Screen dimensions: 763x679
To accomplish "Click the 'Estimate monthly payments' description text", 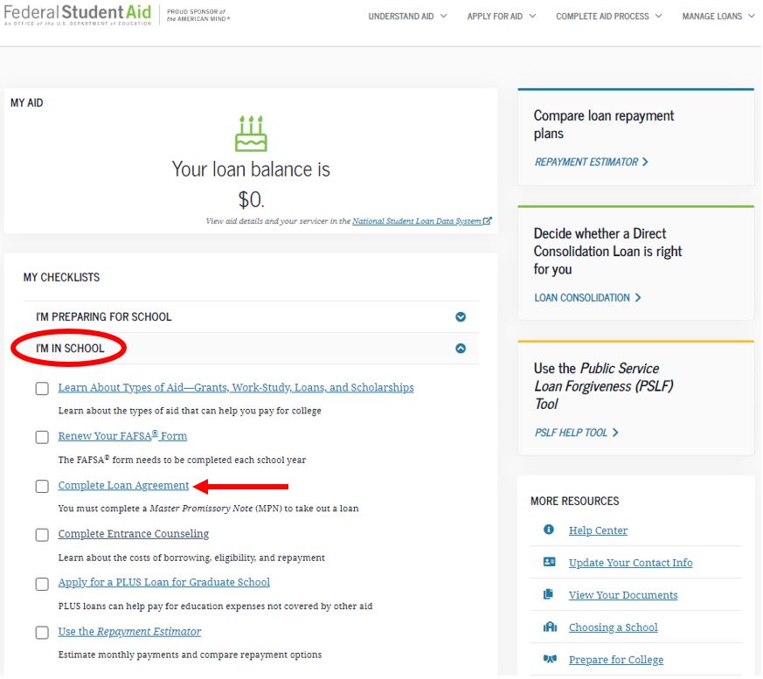I will 190,655.
